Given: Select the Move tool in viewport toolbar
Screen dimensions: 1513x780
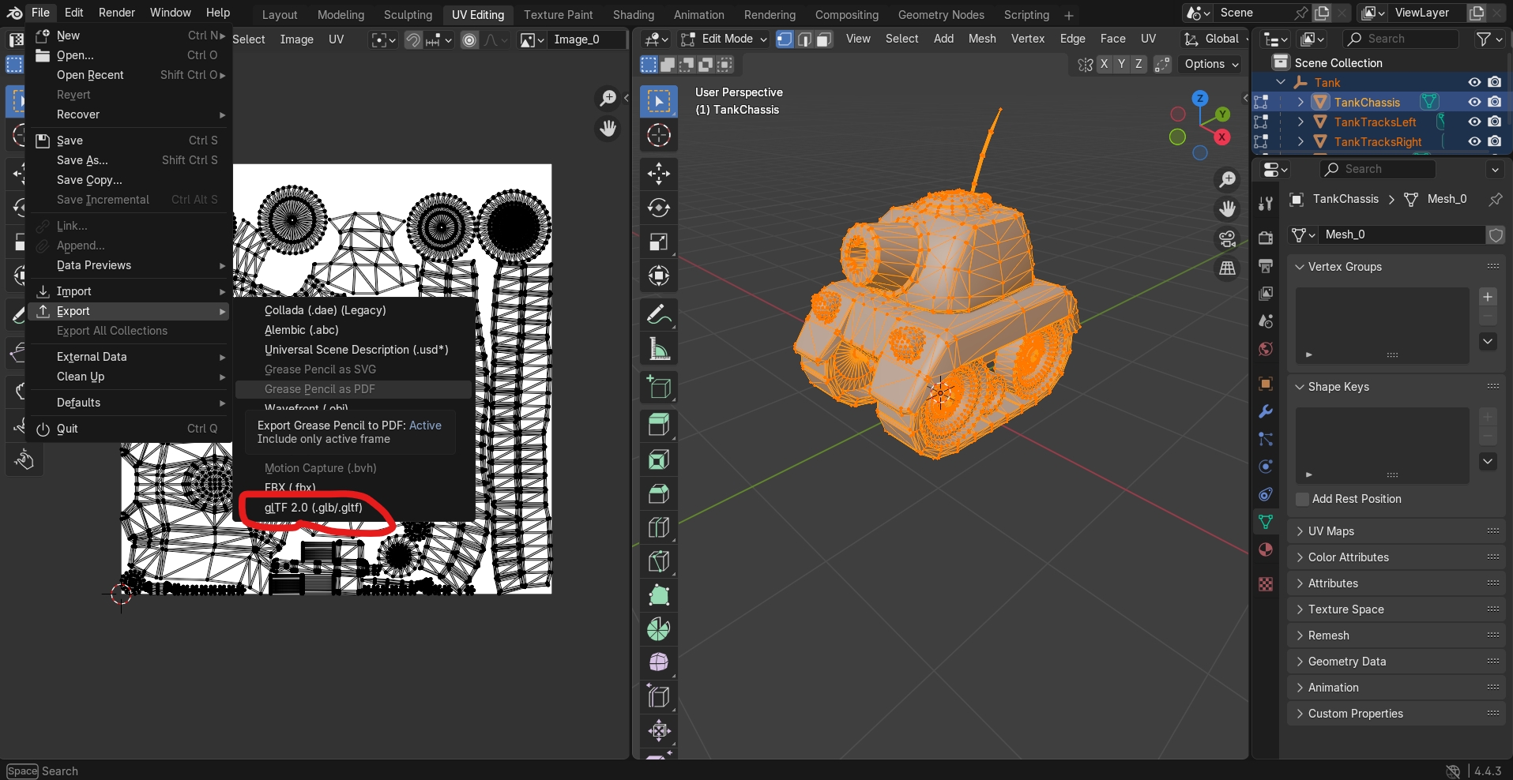Looking at the screenshot, I should pos(658,174).
